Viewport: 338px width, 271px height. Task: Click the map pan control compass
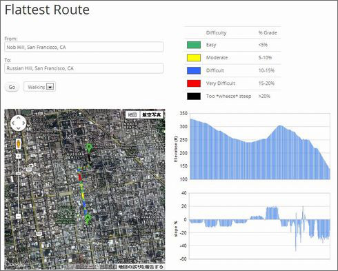tap(19, 123)
